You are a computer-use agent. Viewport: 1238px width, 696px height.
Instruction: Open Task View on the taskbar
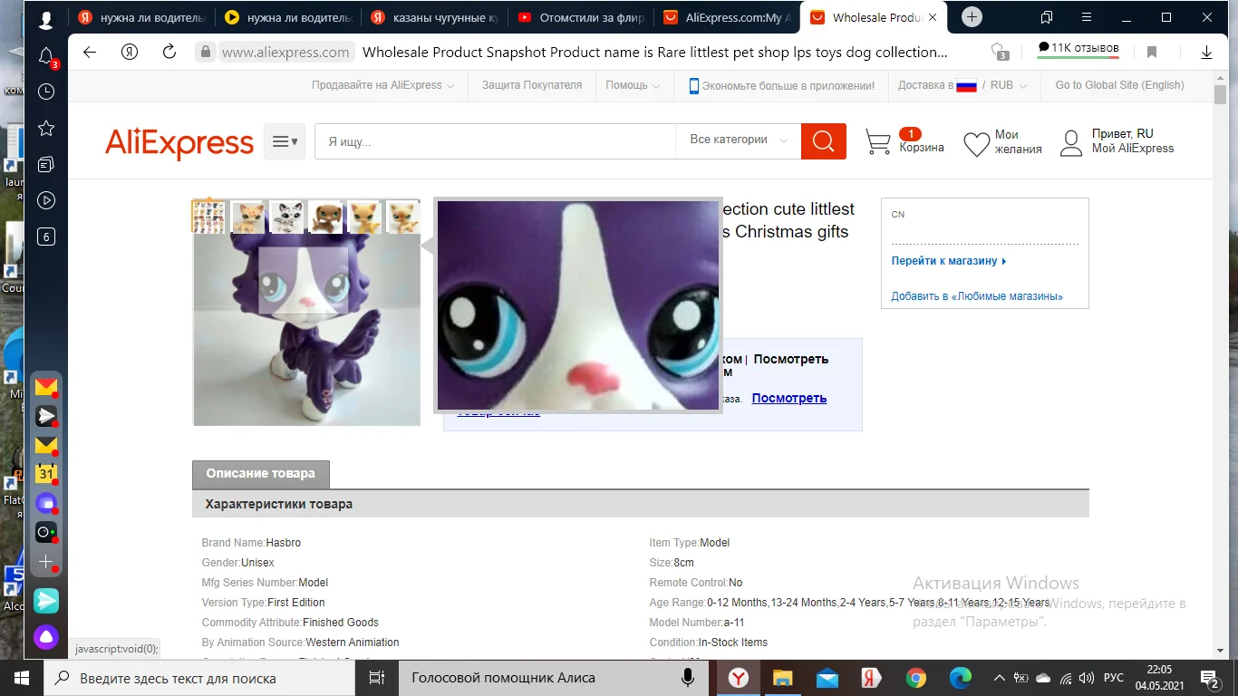tap(376, 678)
